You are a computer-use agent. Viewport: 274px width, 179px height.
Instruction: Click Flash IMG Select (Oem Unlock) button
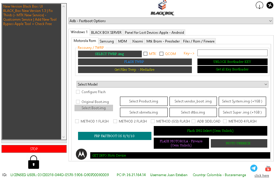(x=211, y=131)
